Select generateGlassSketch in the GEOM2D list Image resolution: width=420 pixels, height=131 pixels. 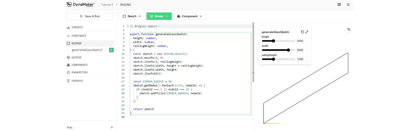[x=87, y=50]
